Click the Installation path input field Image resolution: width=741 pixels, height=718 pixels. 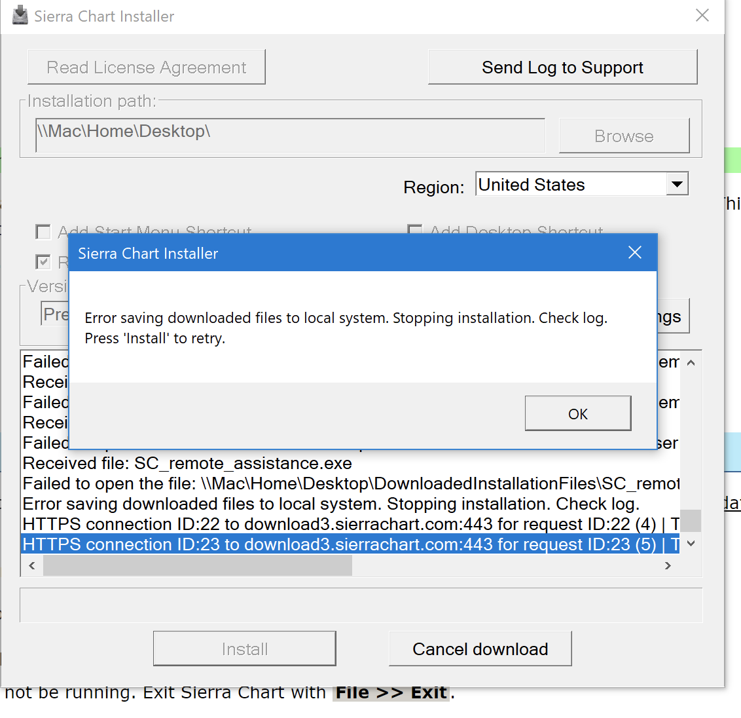pyautogui.click(x=290, y=135)
